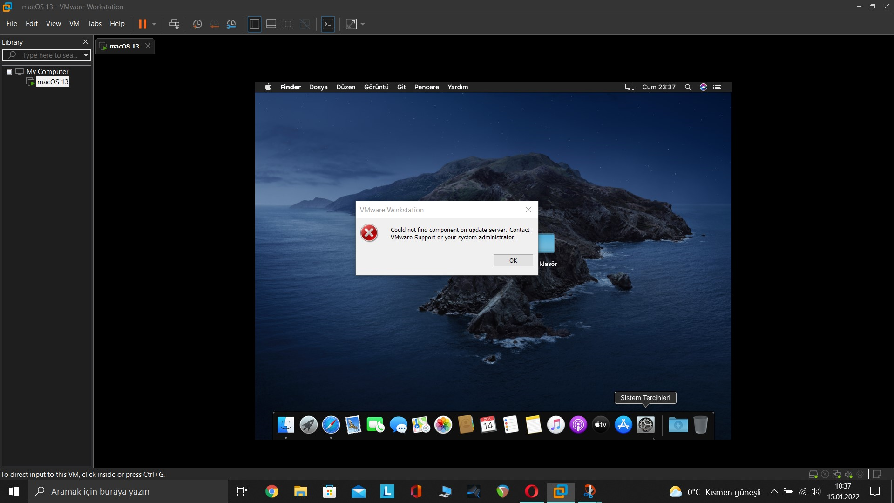
Task: Open the snapshot manager
Action: (x=231, y=24)
